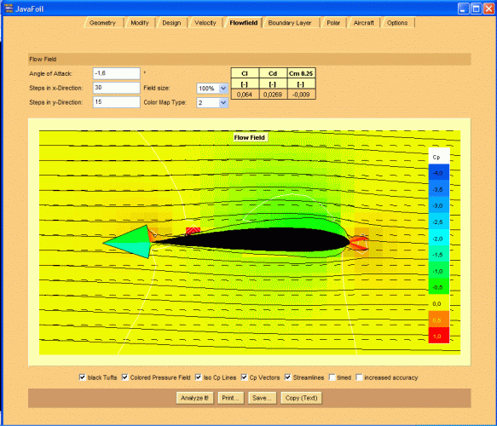
Task: Open the Boundary Layer tab
Action: (x=290, y=23)
